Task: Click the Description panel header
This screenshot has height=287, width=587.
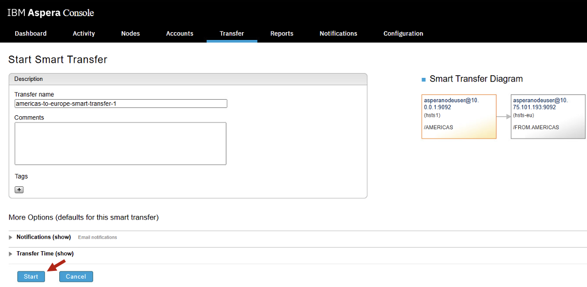Action: click(188, 79)
